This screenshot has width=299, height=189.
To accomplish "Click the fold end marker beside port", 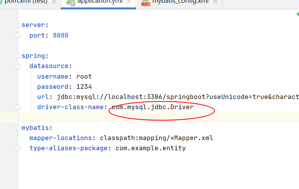I will (x=18, y=35).
